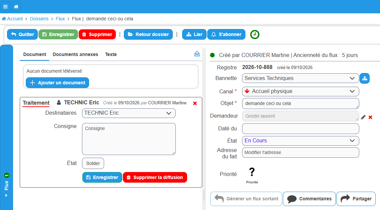The height and width of the screenshot is (210, 380).
Task: Open the Commentaires button
Action: coord(309,199)
